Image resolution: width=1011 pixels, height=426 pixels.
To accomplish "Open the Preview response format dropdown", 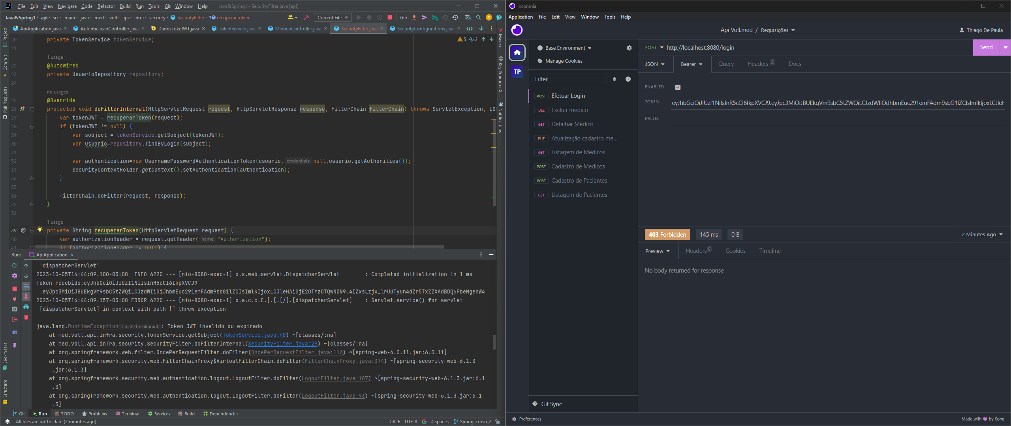I will point(658,251).
